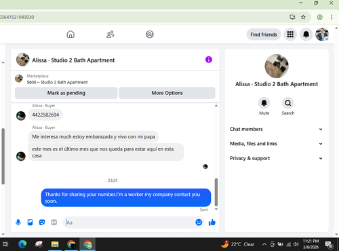Toggle the purple conversation info icon
339x251 pixels.
coord(209,60)
